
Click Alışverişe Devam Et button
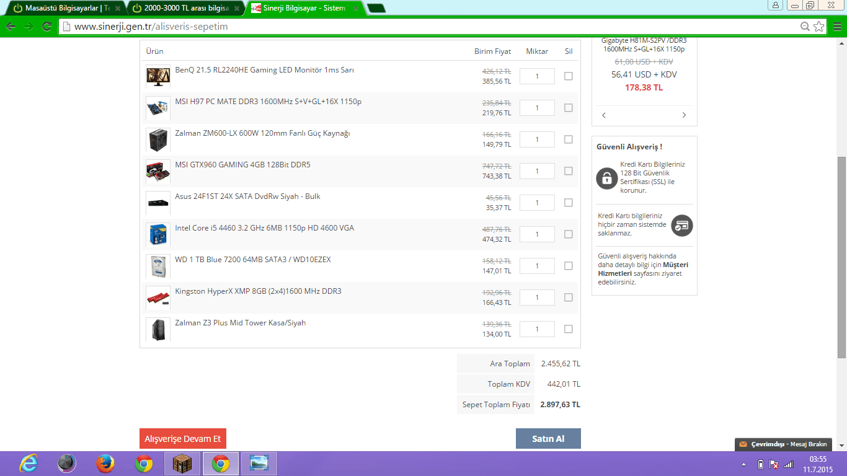click(x=183, y=439)
